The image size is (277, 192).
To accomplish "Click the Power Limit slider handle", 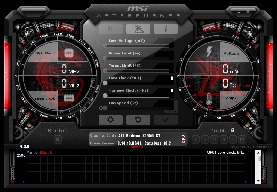I will point(105,58).
